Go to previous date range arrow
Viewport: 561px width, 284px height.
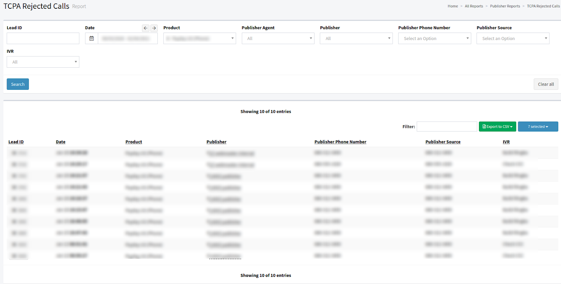coord(146,28)
